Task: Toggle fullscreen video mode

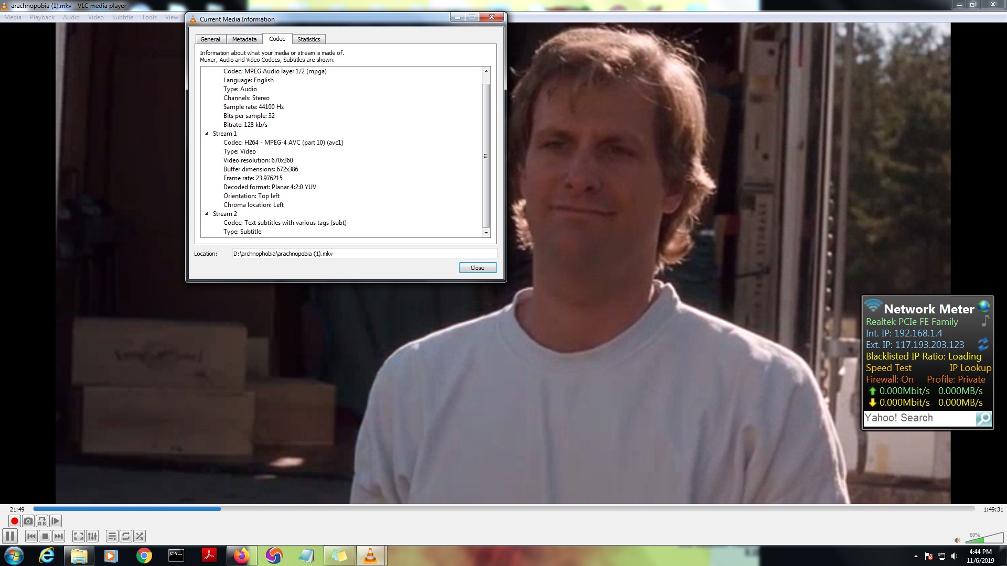Action: 78,536
